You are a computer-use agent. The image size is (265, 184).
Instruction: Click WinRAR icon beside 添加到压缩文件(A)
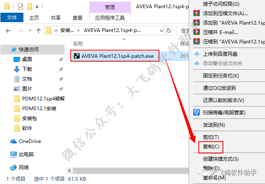[x=196, y=13]
